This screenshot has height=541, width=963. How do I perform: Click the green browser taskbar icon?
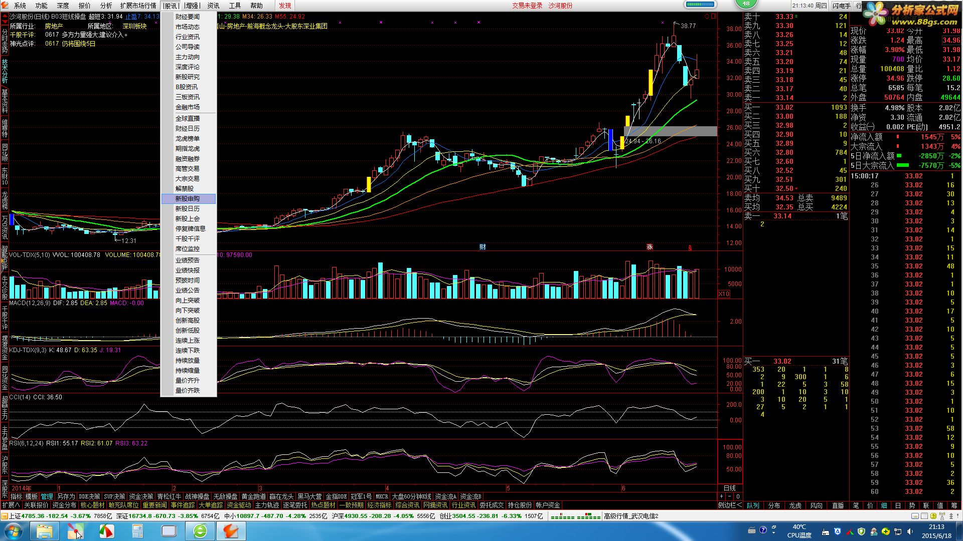pyautogui.click(x=200, y=531)
